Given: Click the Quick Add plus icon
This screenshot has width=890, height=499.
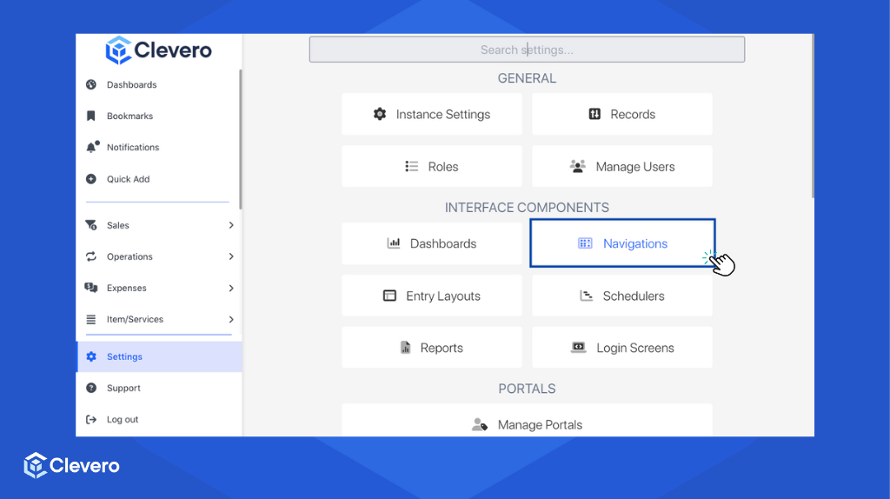Looking at the screenshot, I should coord(90,179).
